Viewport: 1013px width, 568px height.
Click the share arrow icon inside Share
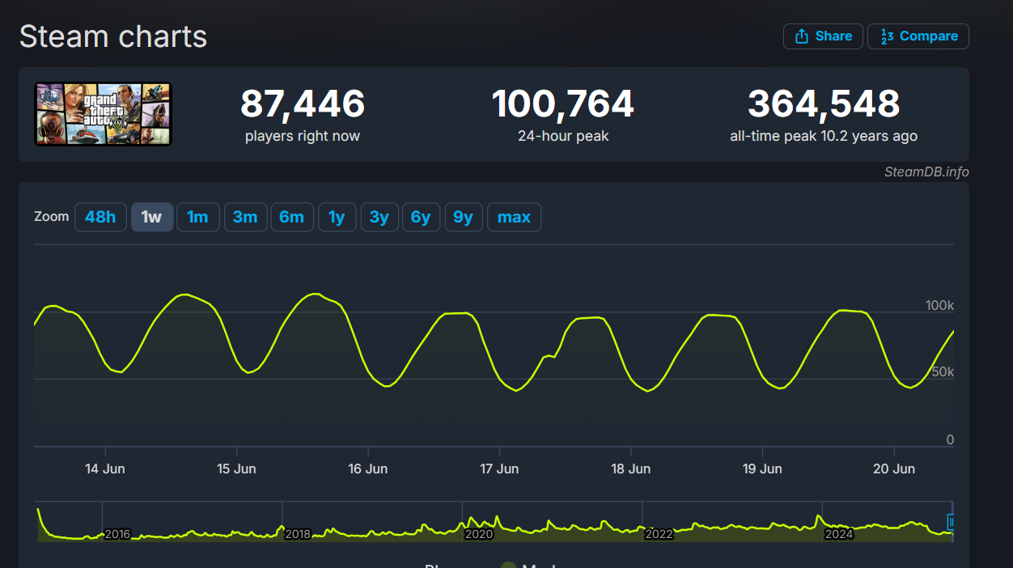pos(802,36)
